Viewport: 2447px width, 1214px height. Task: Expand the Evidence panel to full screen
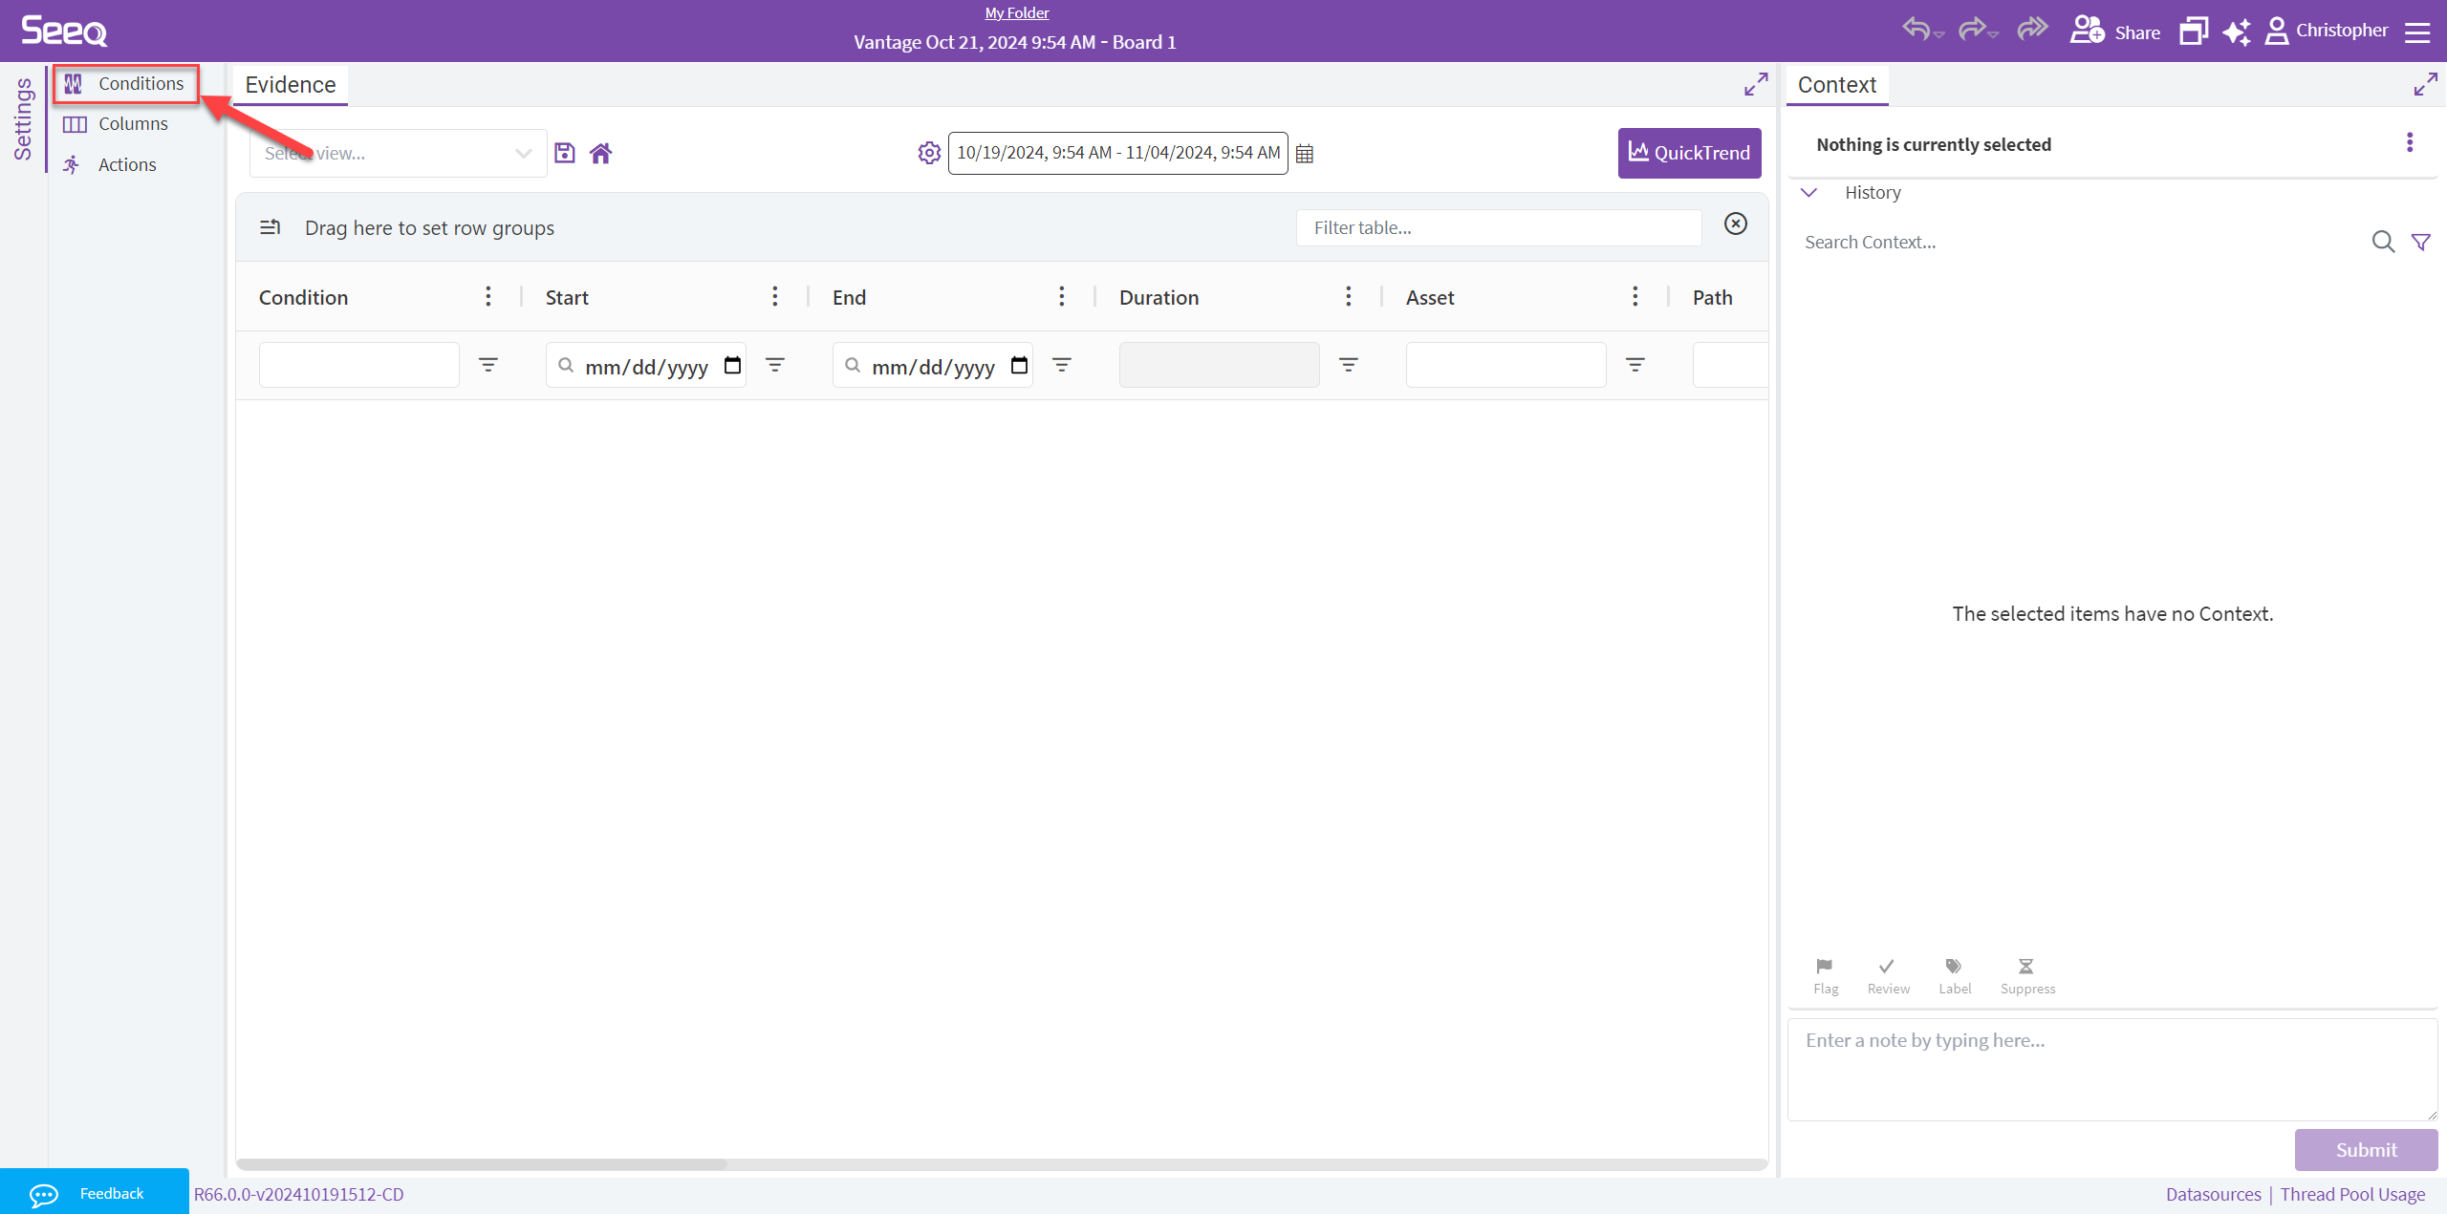click(x=1756, y=85)
